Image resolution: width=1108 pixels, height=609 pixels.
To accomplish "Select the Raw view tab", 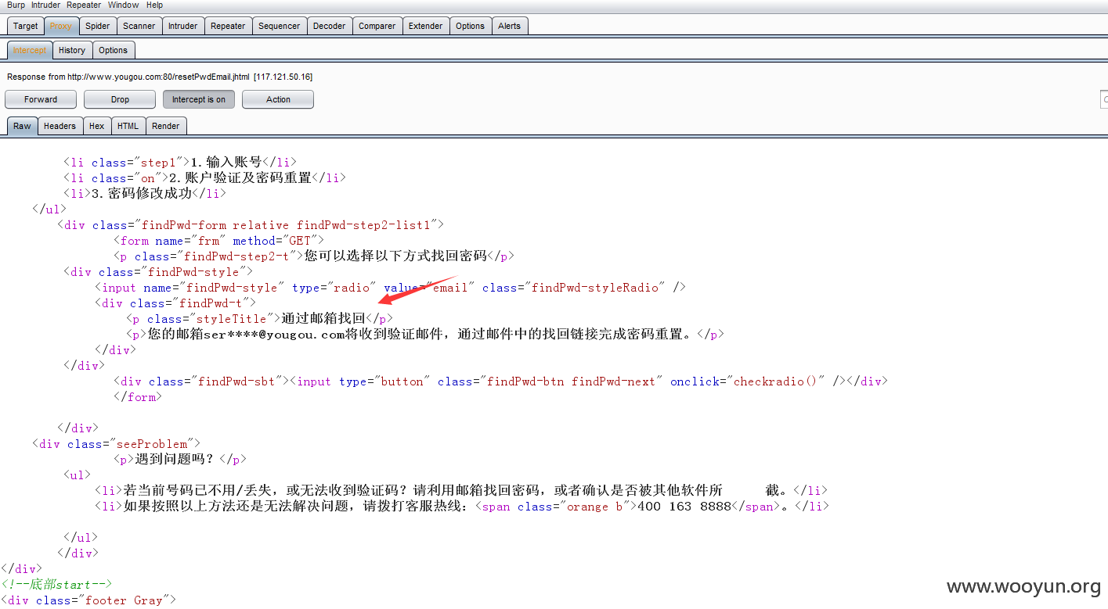I will tap(23, 126).
